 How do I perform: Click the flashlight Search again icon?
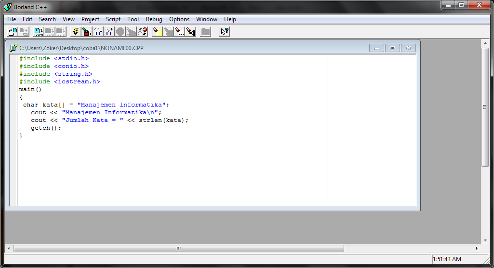pyautogui.click(x=180, y=31)
